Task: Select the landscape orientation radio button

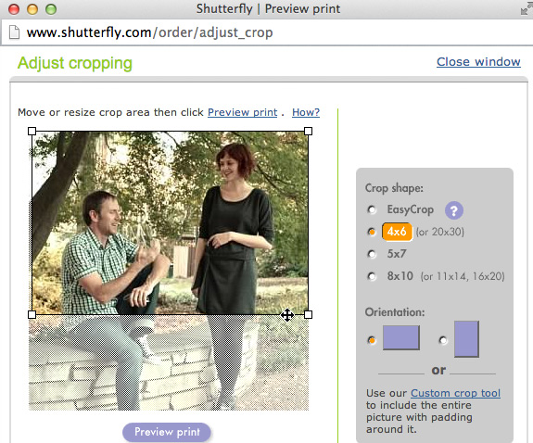Action: 372,340
